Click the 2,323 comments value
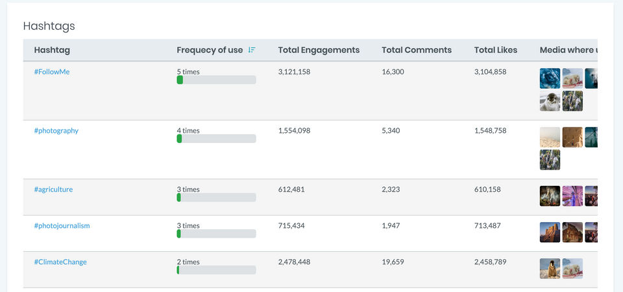 391,190
